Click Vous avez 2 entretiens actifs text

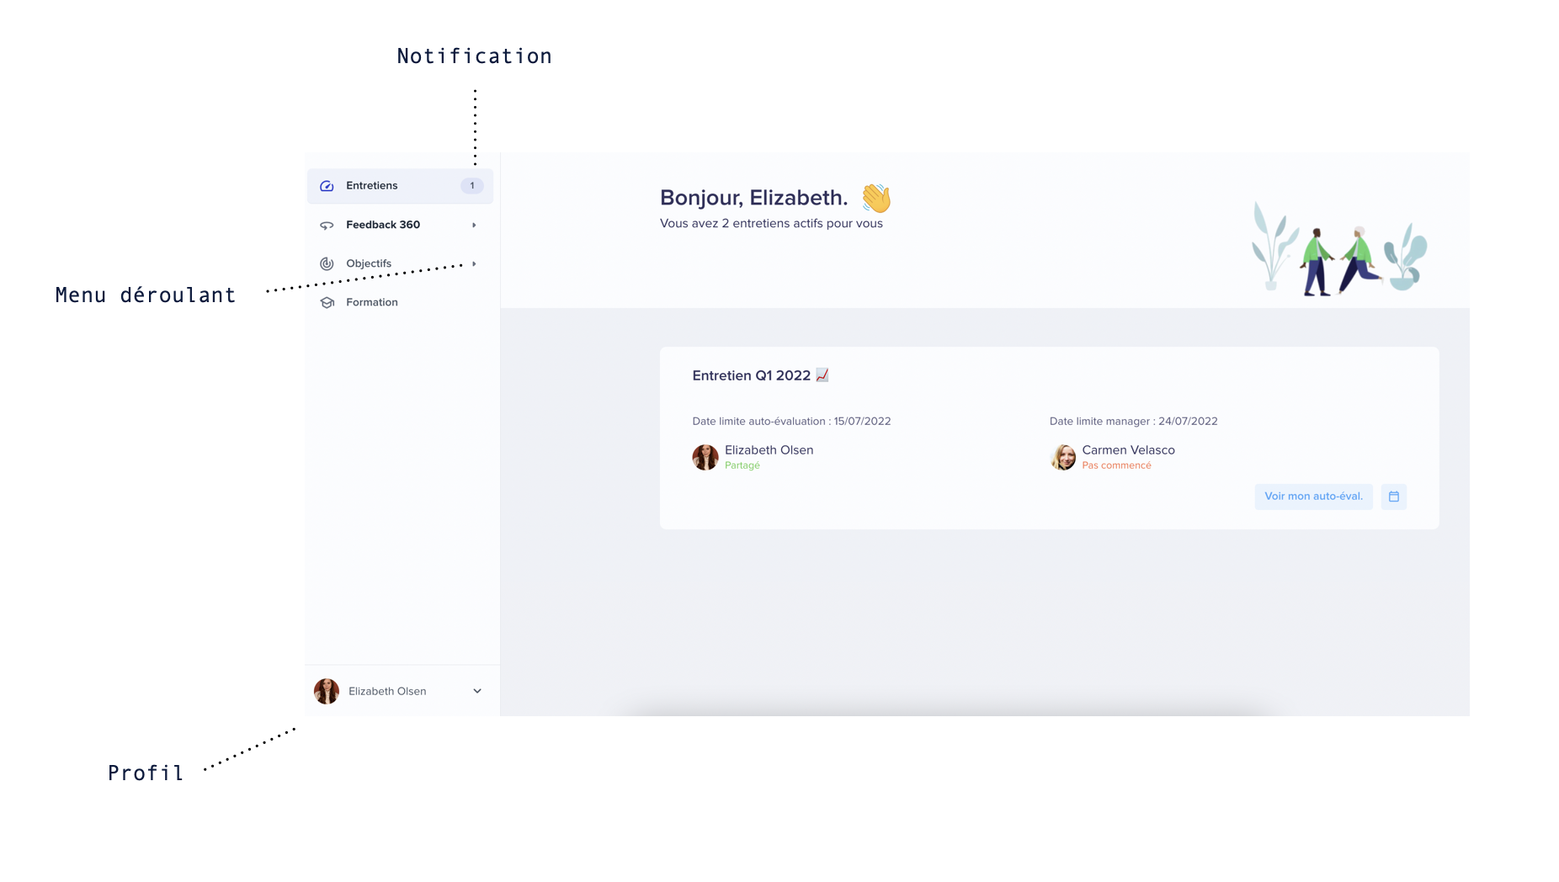(771, 223)
